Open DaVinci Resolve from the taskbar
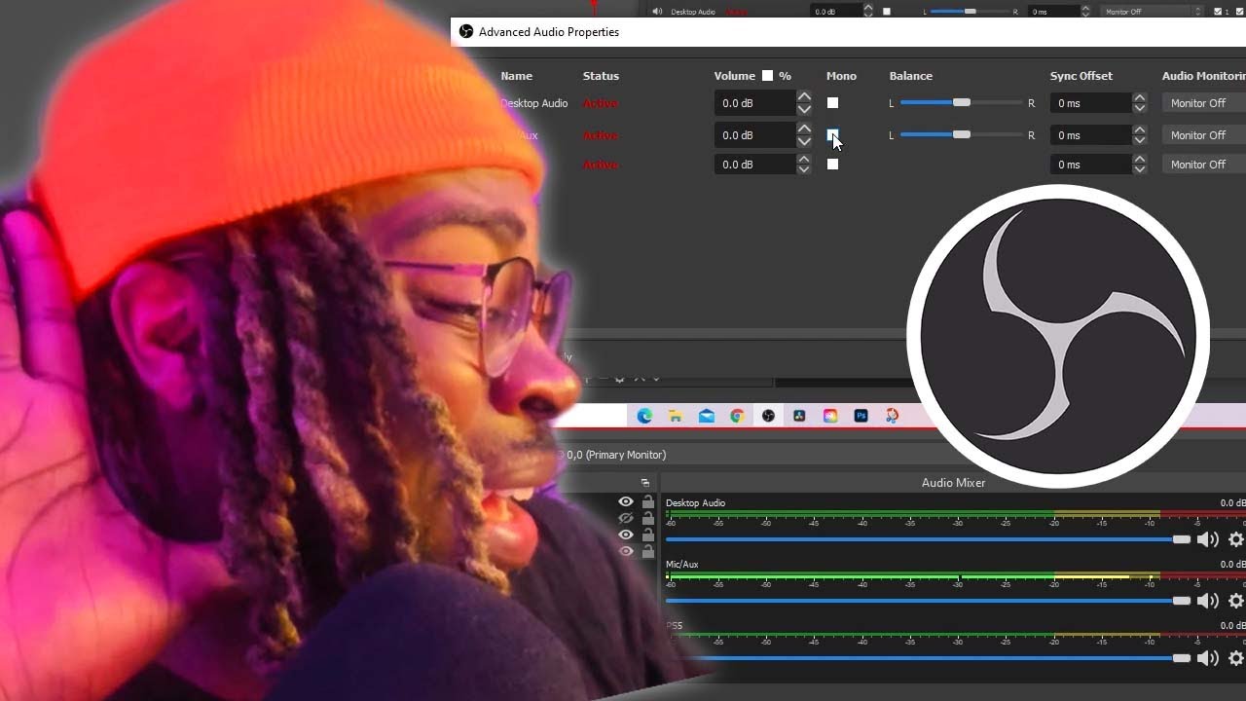 799,416
